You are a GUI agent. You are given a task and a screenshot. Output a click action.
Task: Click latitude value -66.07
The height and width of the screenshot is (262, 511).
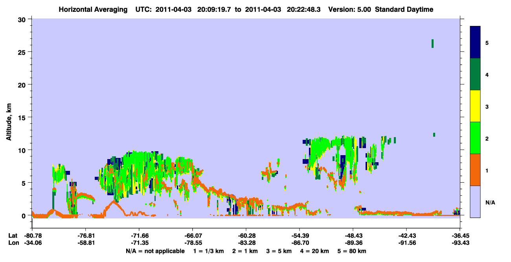[x=193, y=236]
